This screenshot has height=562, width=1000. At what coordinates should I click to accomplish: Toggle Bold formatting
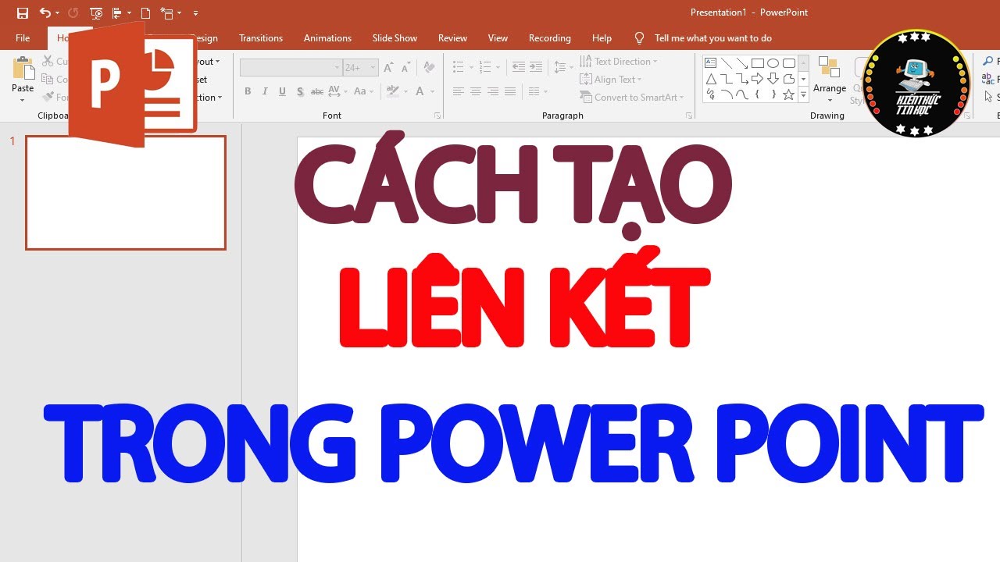coord(248,92)
